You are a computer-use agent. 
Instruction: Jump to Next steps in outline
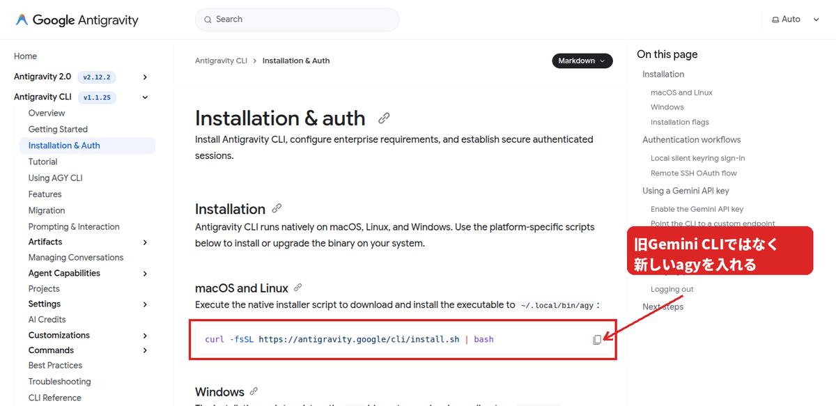click(x=663, y=307)
